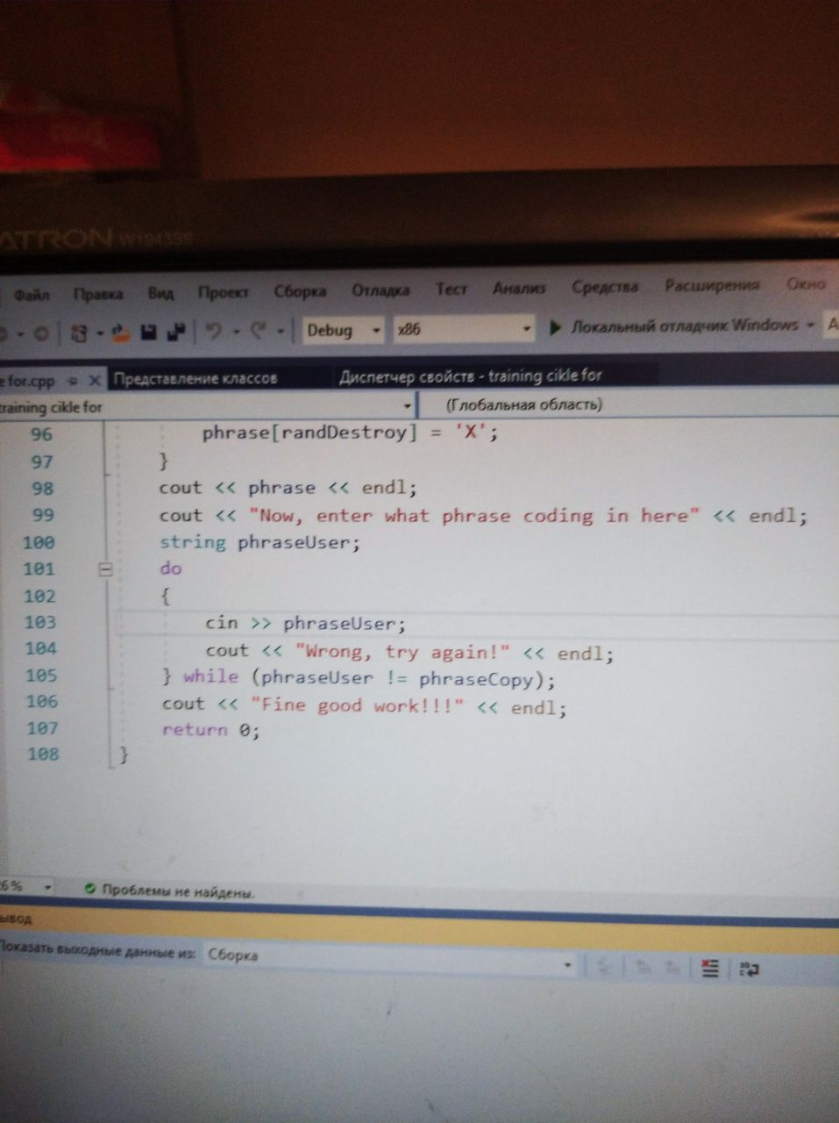Click line number 96 in the margin
The height and width of the screenshot is (1123, 839).
click(x=41, y=435)
